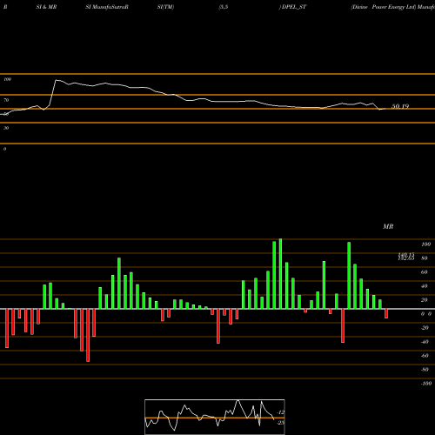Click the 'SI(TM)' header text
435x435 pixels.
165,7
